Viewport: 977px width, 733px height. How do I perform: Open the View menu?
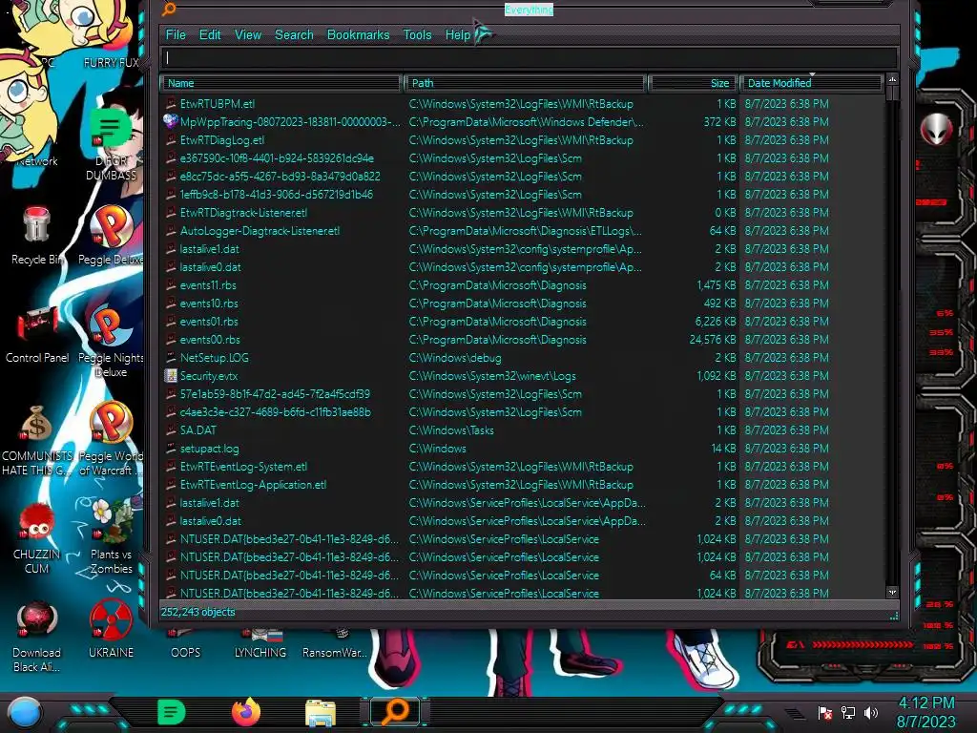click(x=248, y=35)
